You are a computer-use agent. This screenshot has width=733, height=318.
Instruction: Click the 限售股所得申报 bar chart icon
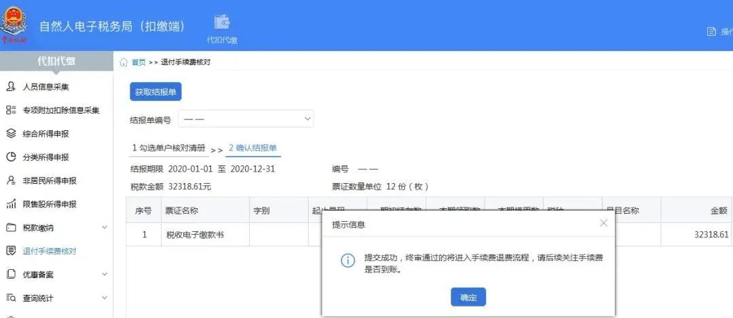[12, 204]
